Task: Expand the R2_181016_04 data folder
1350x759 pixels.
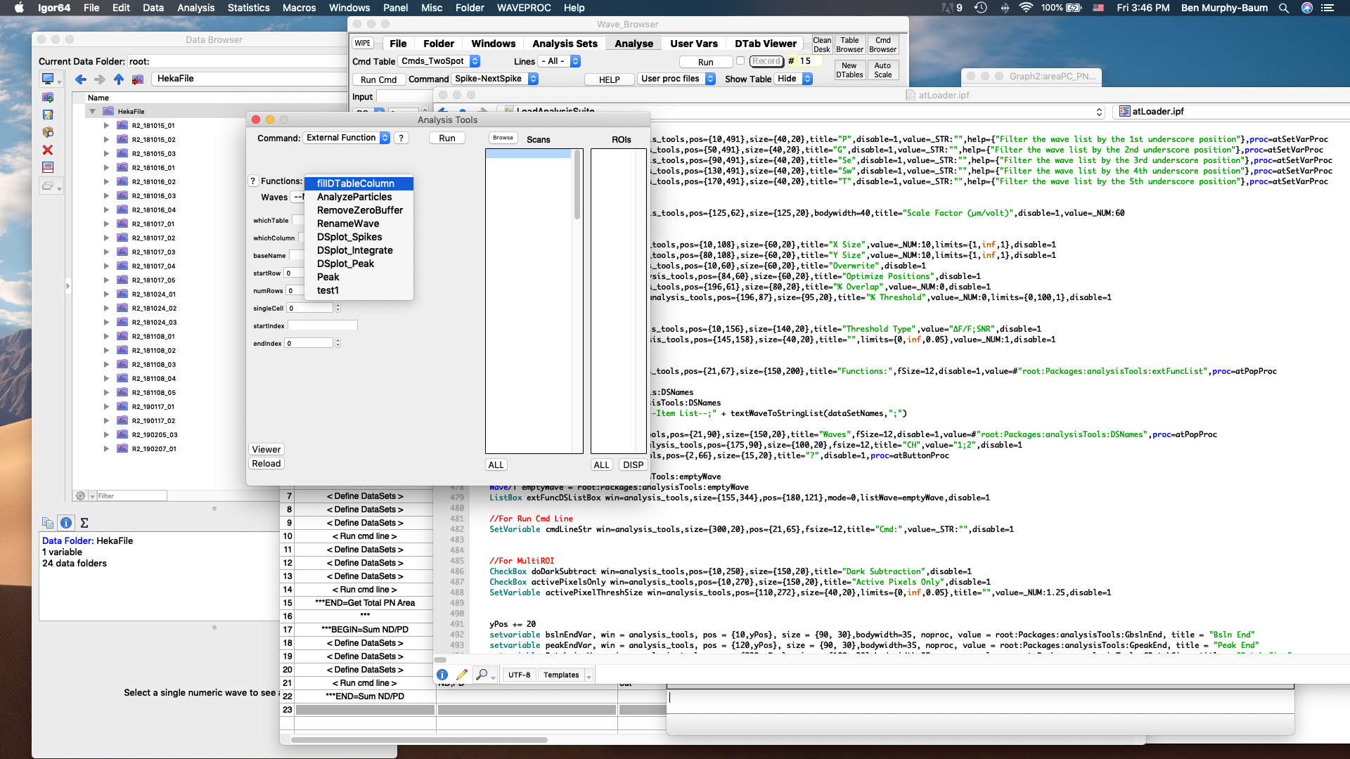Action: [x=106, y=210]
